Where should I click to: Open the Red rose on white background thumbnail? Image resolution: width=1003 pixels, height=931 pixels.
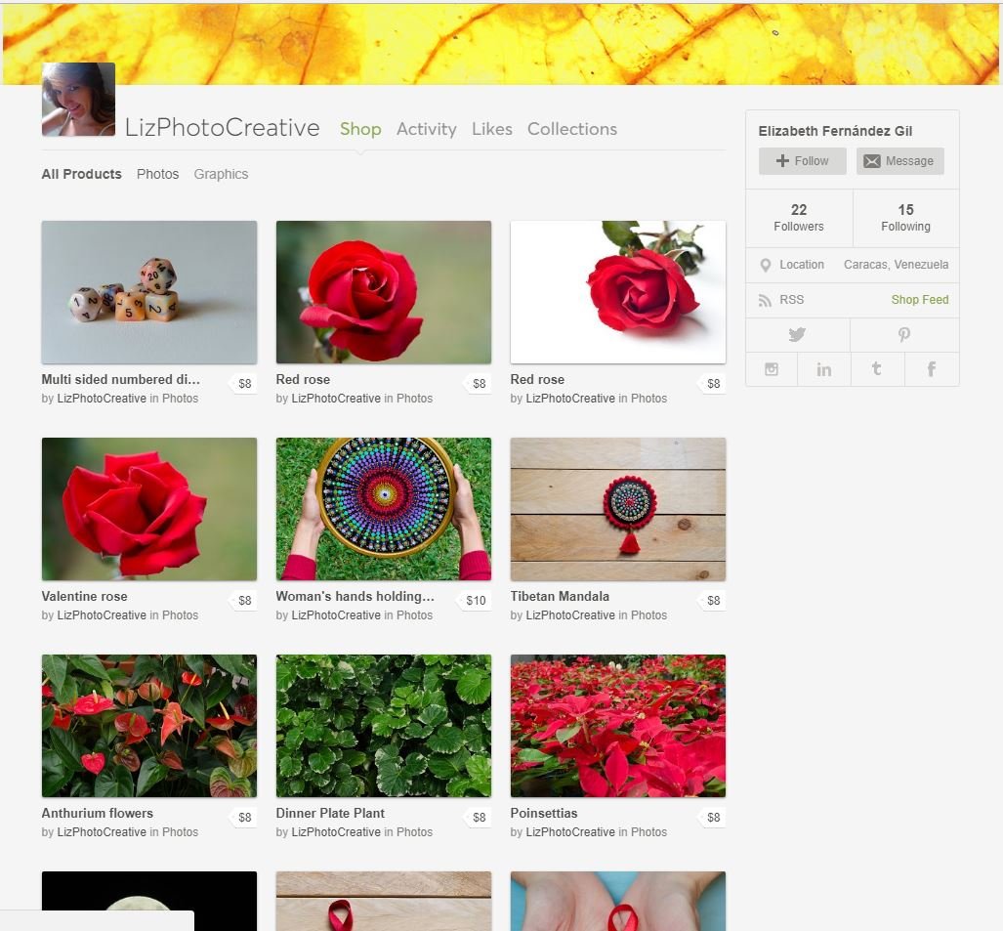click(x=618, y=292)
